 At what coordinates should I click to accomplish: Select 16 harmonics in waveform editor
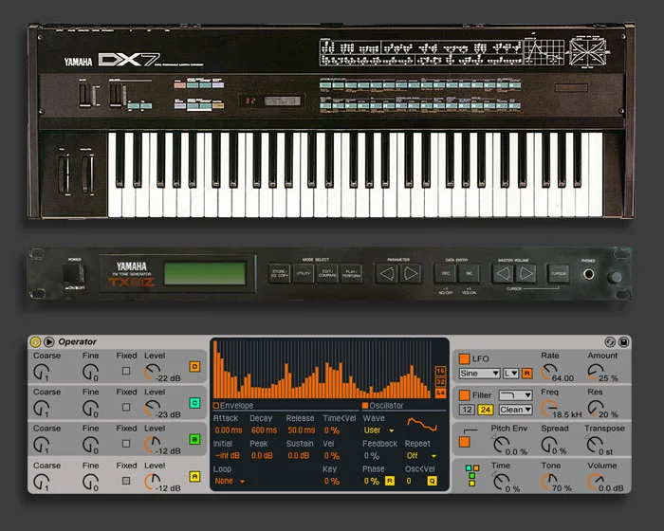click(x=440, y=371)
